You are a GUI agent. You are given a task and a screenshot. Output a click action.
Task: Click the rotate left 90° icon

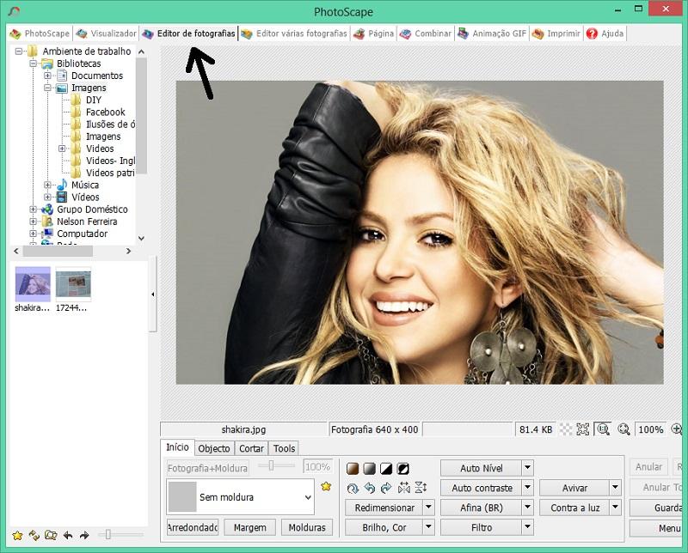[x=369, y=489]
